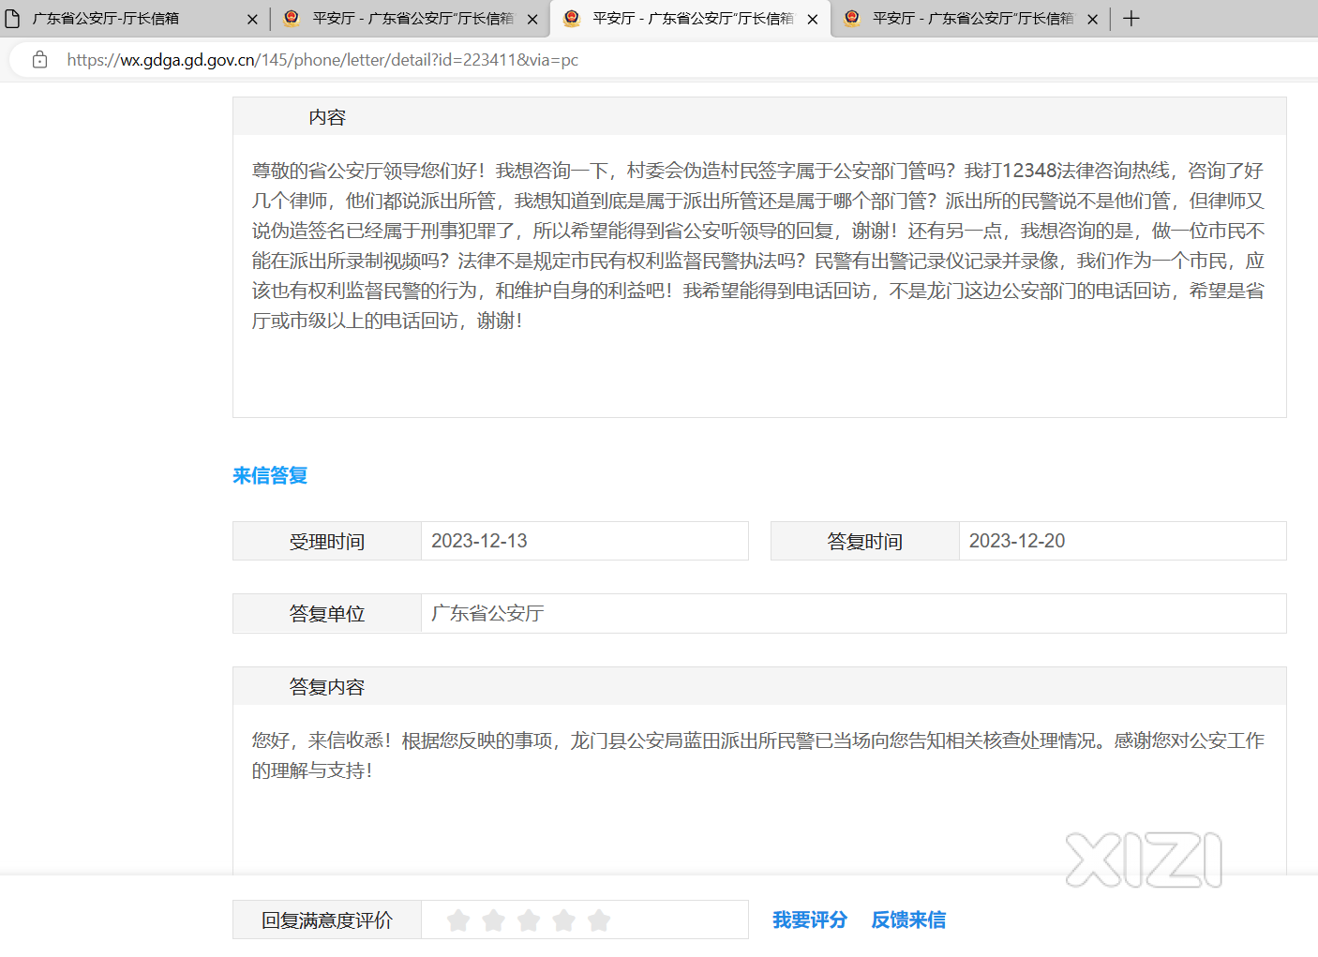Click the 我要评分 link
1318x957 pixels.
[x=810, y=920]
